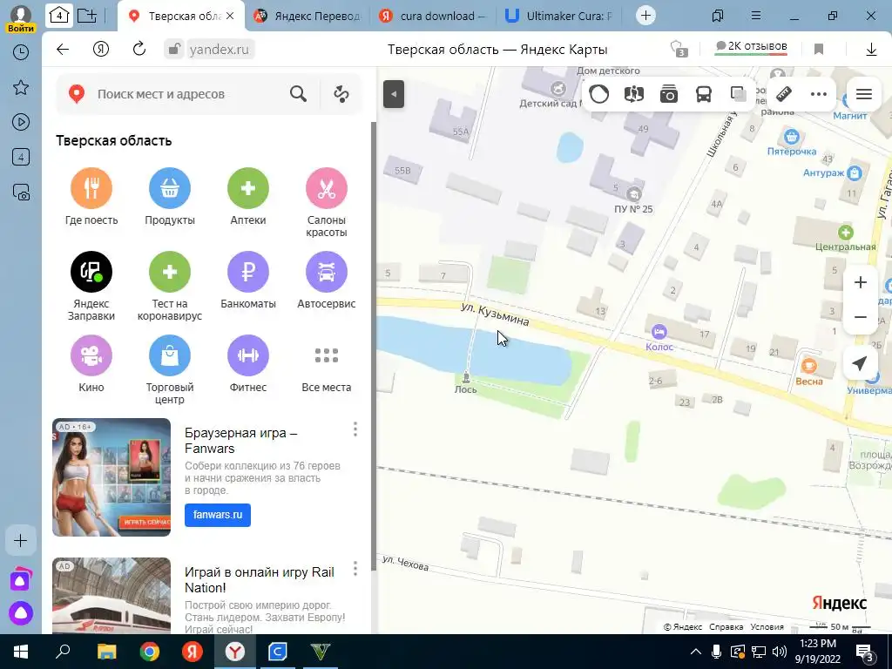The image size is (892, 669).
Task: Open Yandex home button
Action: 101,50
